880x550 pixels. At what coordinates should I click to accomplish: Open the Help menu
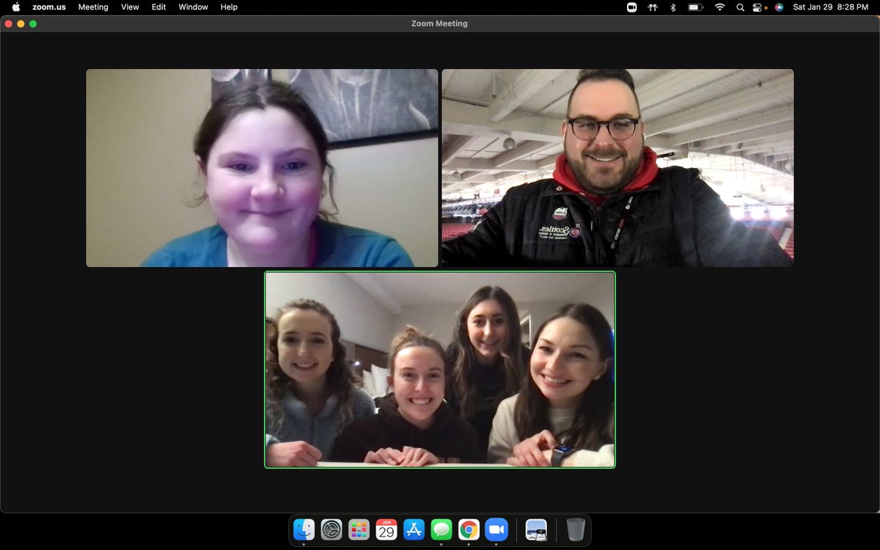(x=229, y=7)
